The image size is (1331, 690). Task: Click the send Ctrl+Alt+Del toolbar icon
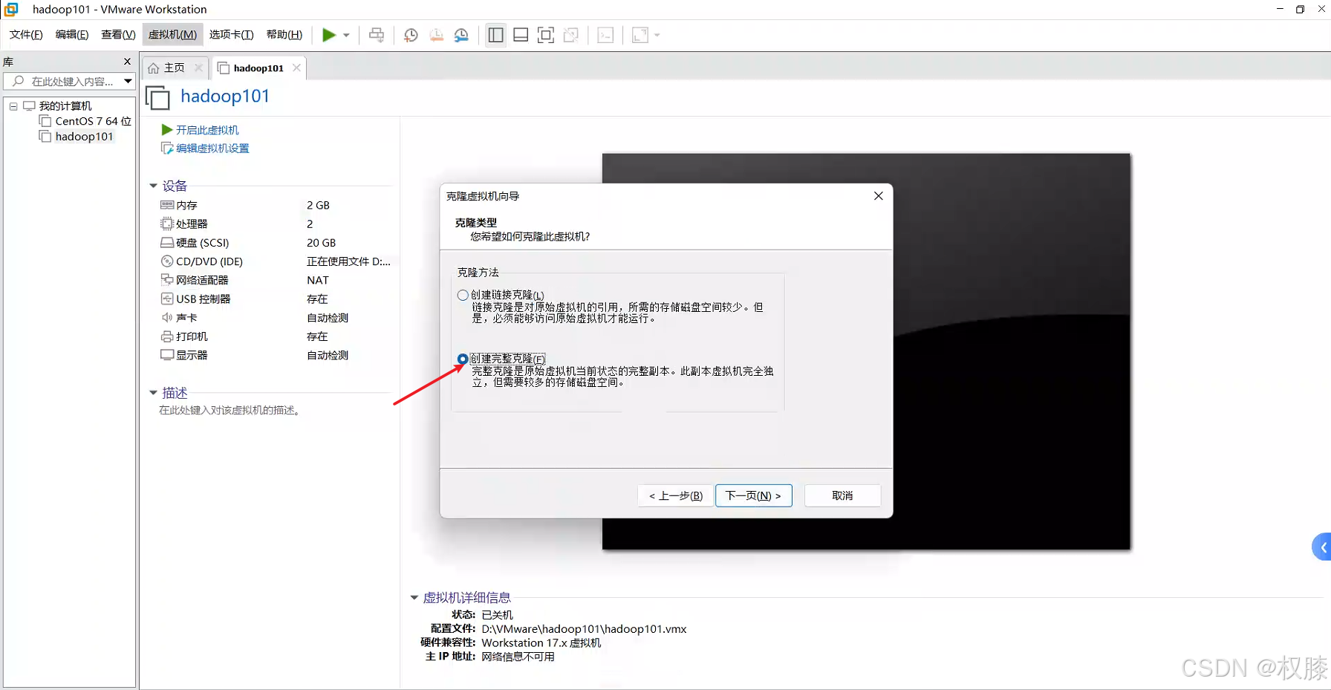(x=377, y=35)
